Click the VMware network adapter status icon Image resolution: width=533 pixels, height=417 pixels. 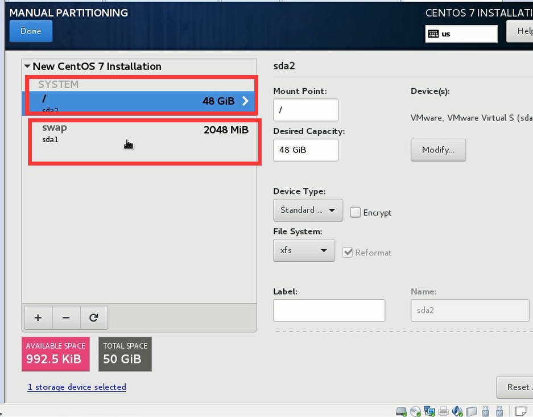[429, 411]
